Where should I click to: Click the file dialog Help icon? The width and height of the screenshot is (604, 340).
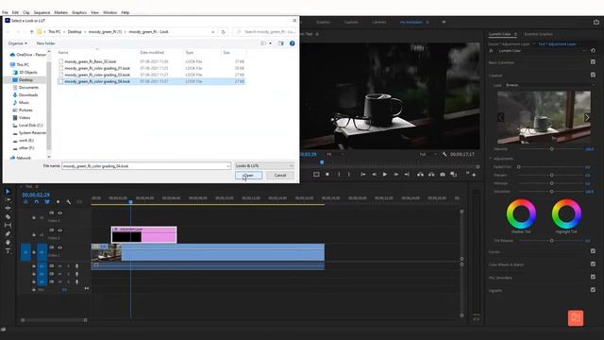coord(292,43)
